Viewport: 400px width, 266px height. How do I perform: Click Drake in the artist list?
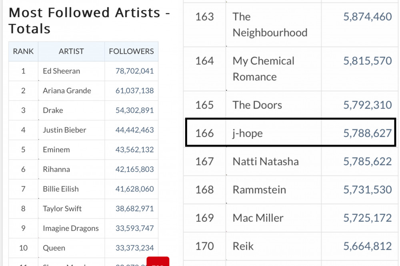[53, 110]
